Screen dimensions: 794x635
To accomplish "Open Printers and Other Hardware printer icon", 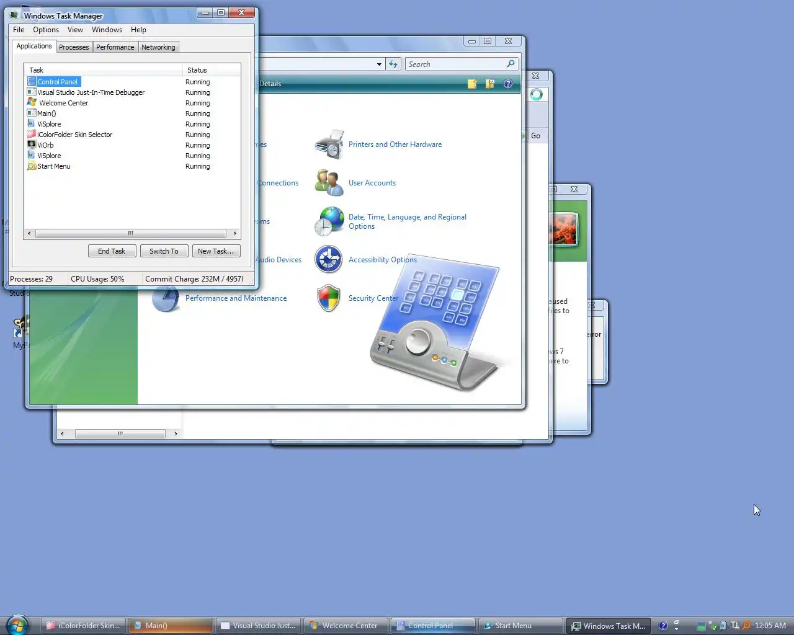I will [329, 144].
